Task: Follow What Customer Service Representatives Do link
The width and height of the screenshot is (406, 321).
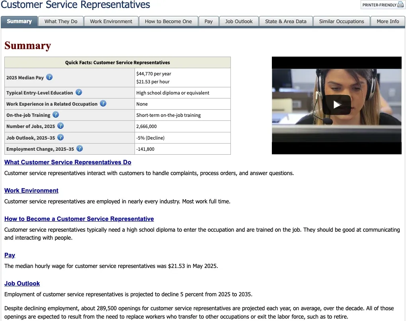Action: pyautogui.click(x=68, y=162)
